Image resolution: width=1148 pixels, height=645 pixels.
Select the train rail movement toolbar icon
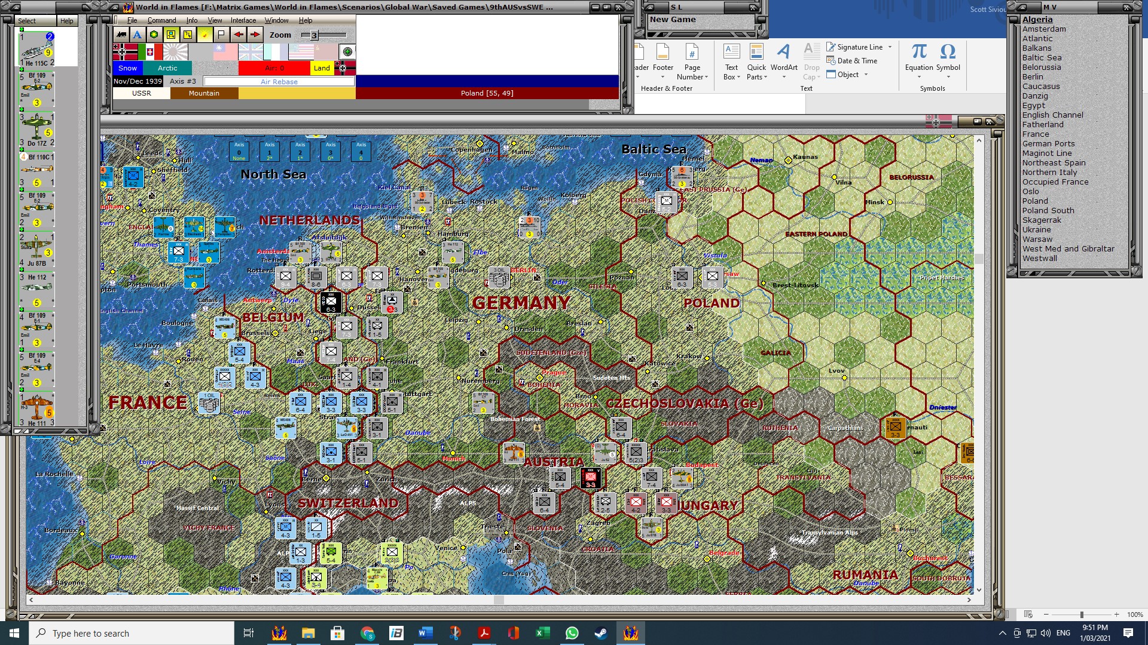pos(122,35)
